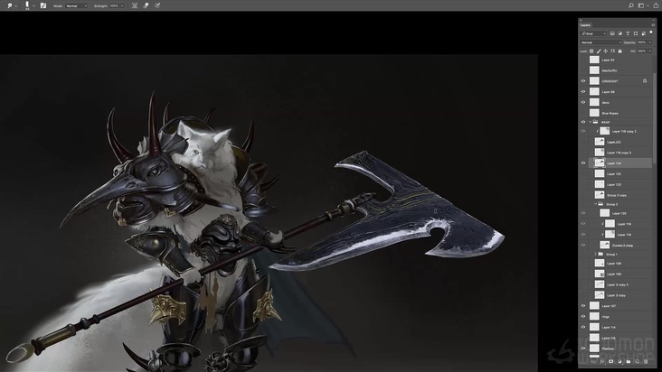
Task: Click the Search magnifier icon at top right
Action: pyautogui.click(x=630, y=5)
